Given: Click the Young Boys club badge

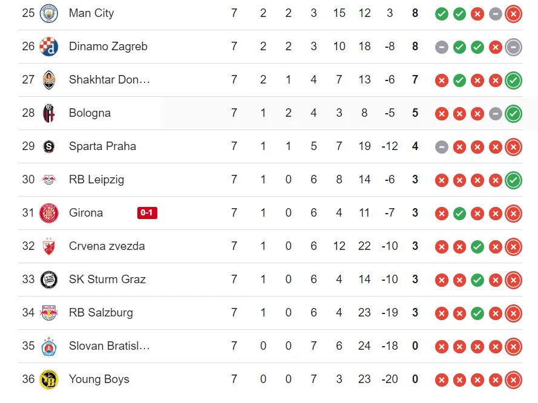Looking at the screenshot, I should [49, 379].
